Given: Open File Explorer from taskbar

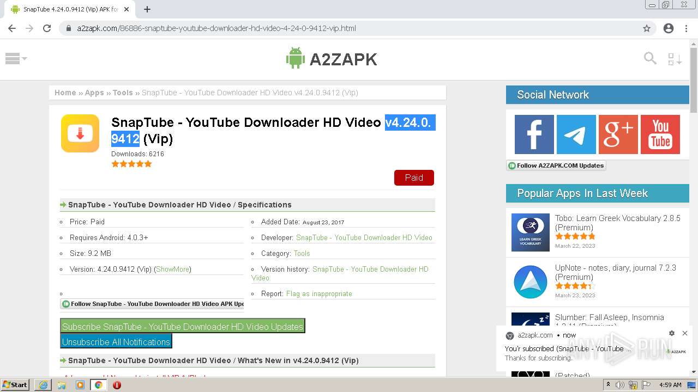Looking at the screenshot, I should (62, 385).
